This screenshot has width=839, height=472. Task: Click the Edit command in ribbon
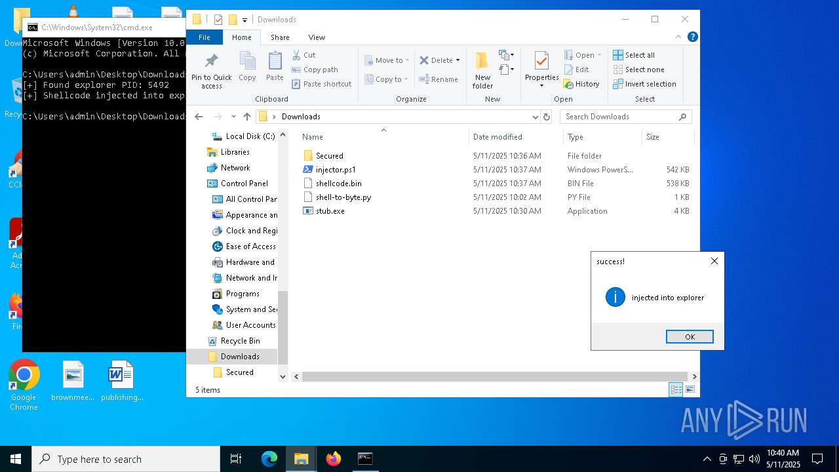tap(576, 69)
